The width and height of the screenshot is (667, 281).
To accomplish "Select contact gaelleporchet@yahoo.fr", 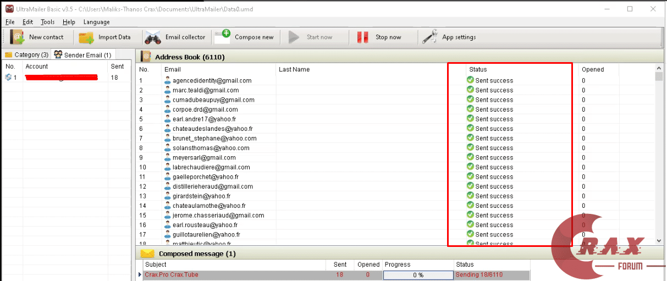I will click(205, 177).
